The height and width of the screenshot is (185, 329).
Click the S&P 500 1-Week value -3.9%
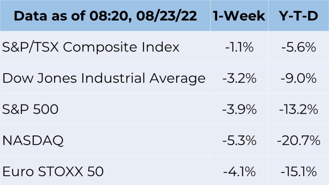[239, 110]
